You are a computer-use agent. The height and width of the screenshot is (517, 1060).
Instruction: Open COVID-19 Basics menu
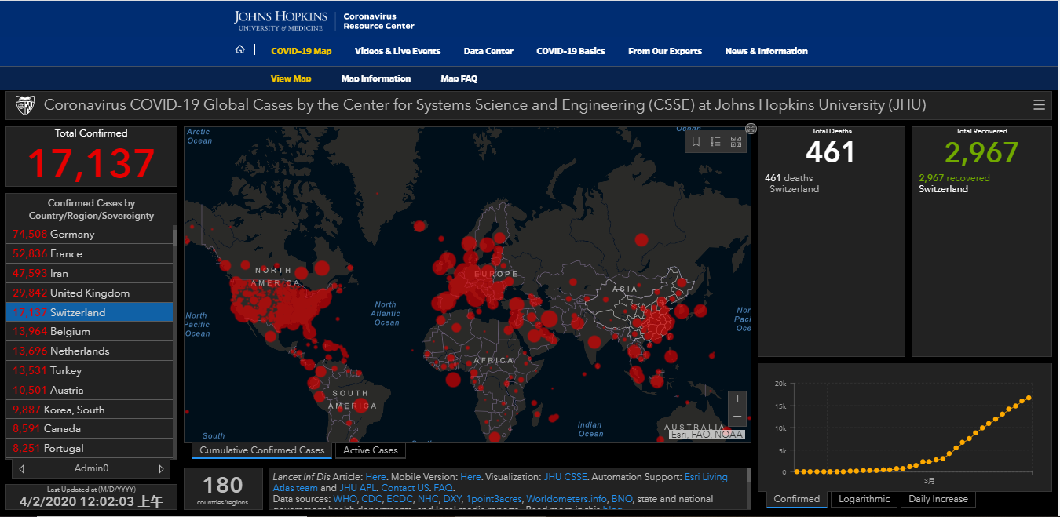571,51
